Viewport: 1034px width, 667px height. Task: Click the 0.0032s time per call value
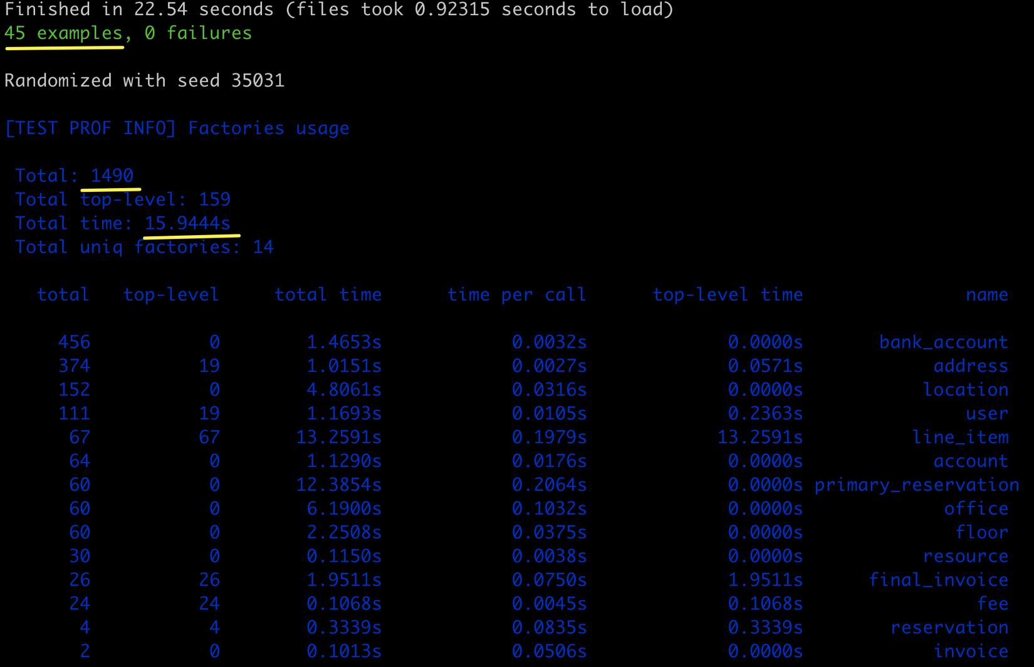[x=549, y=343]
